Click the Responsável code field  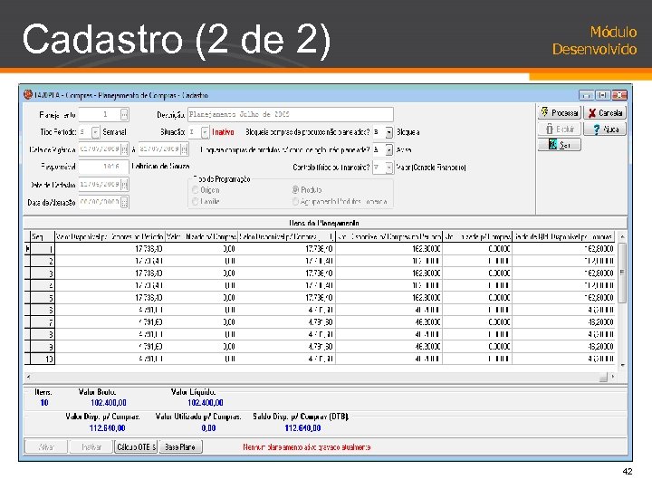103,167
